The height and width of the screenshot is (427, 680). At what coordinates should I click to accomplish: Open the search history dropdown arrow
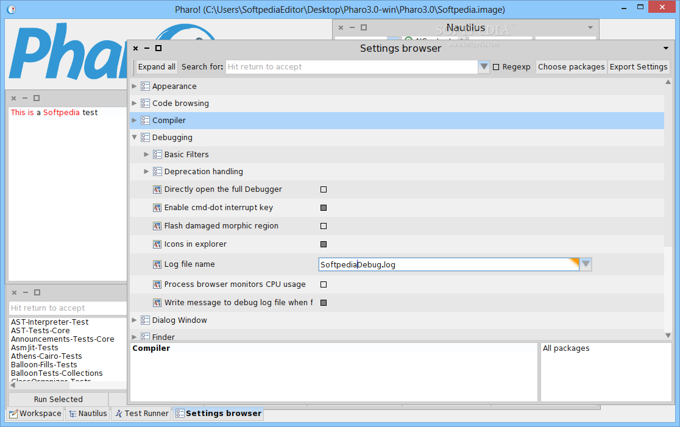(x=484, y=67)
